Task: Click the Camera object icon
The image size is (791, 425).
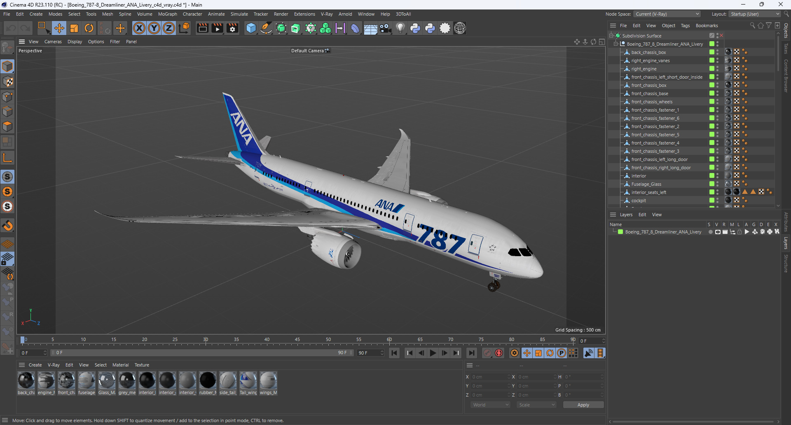Action: click(x=385, y=28)
